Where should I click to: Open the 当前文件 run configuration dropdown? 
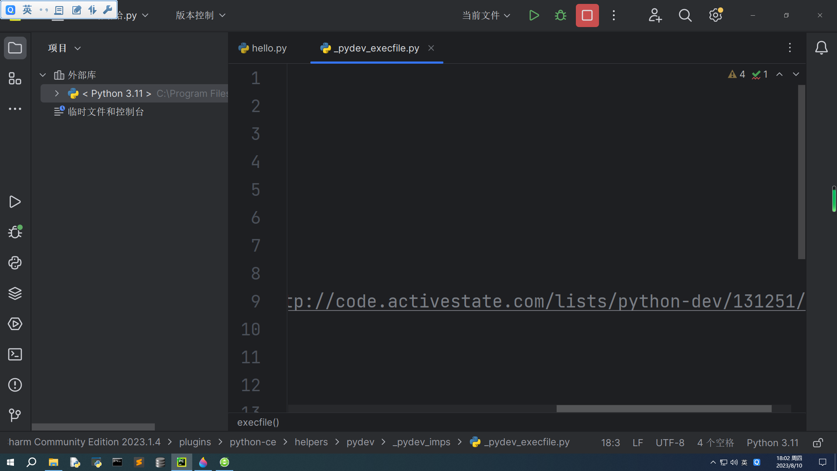coord(486,16)
